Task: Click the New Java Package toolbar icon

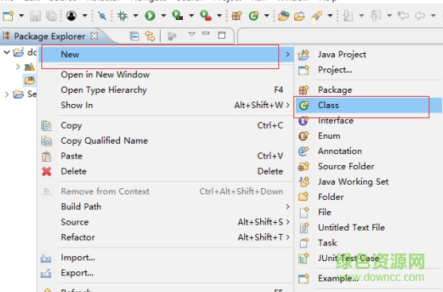Action: 237,16
